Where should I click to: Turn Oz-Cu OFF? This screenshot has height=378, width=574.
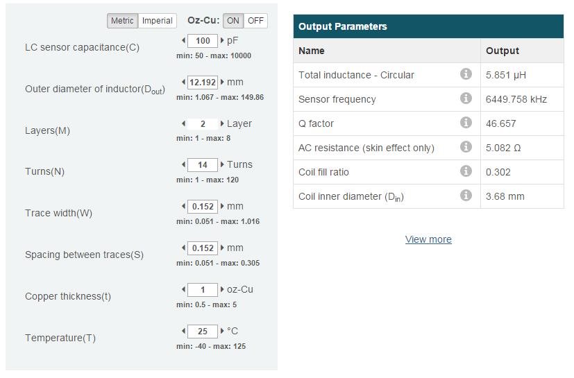tap(255, 21)
